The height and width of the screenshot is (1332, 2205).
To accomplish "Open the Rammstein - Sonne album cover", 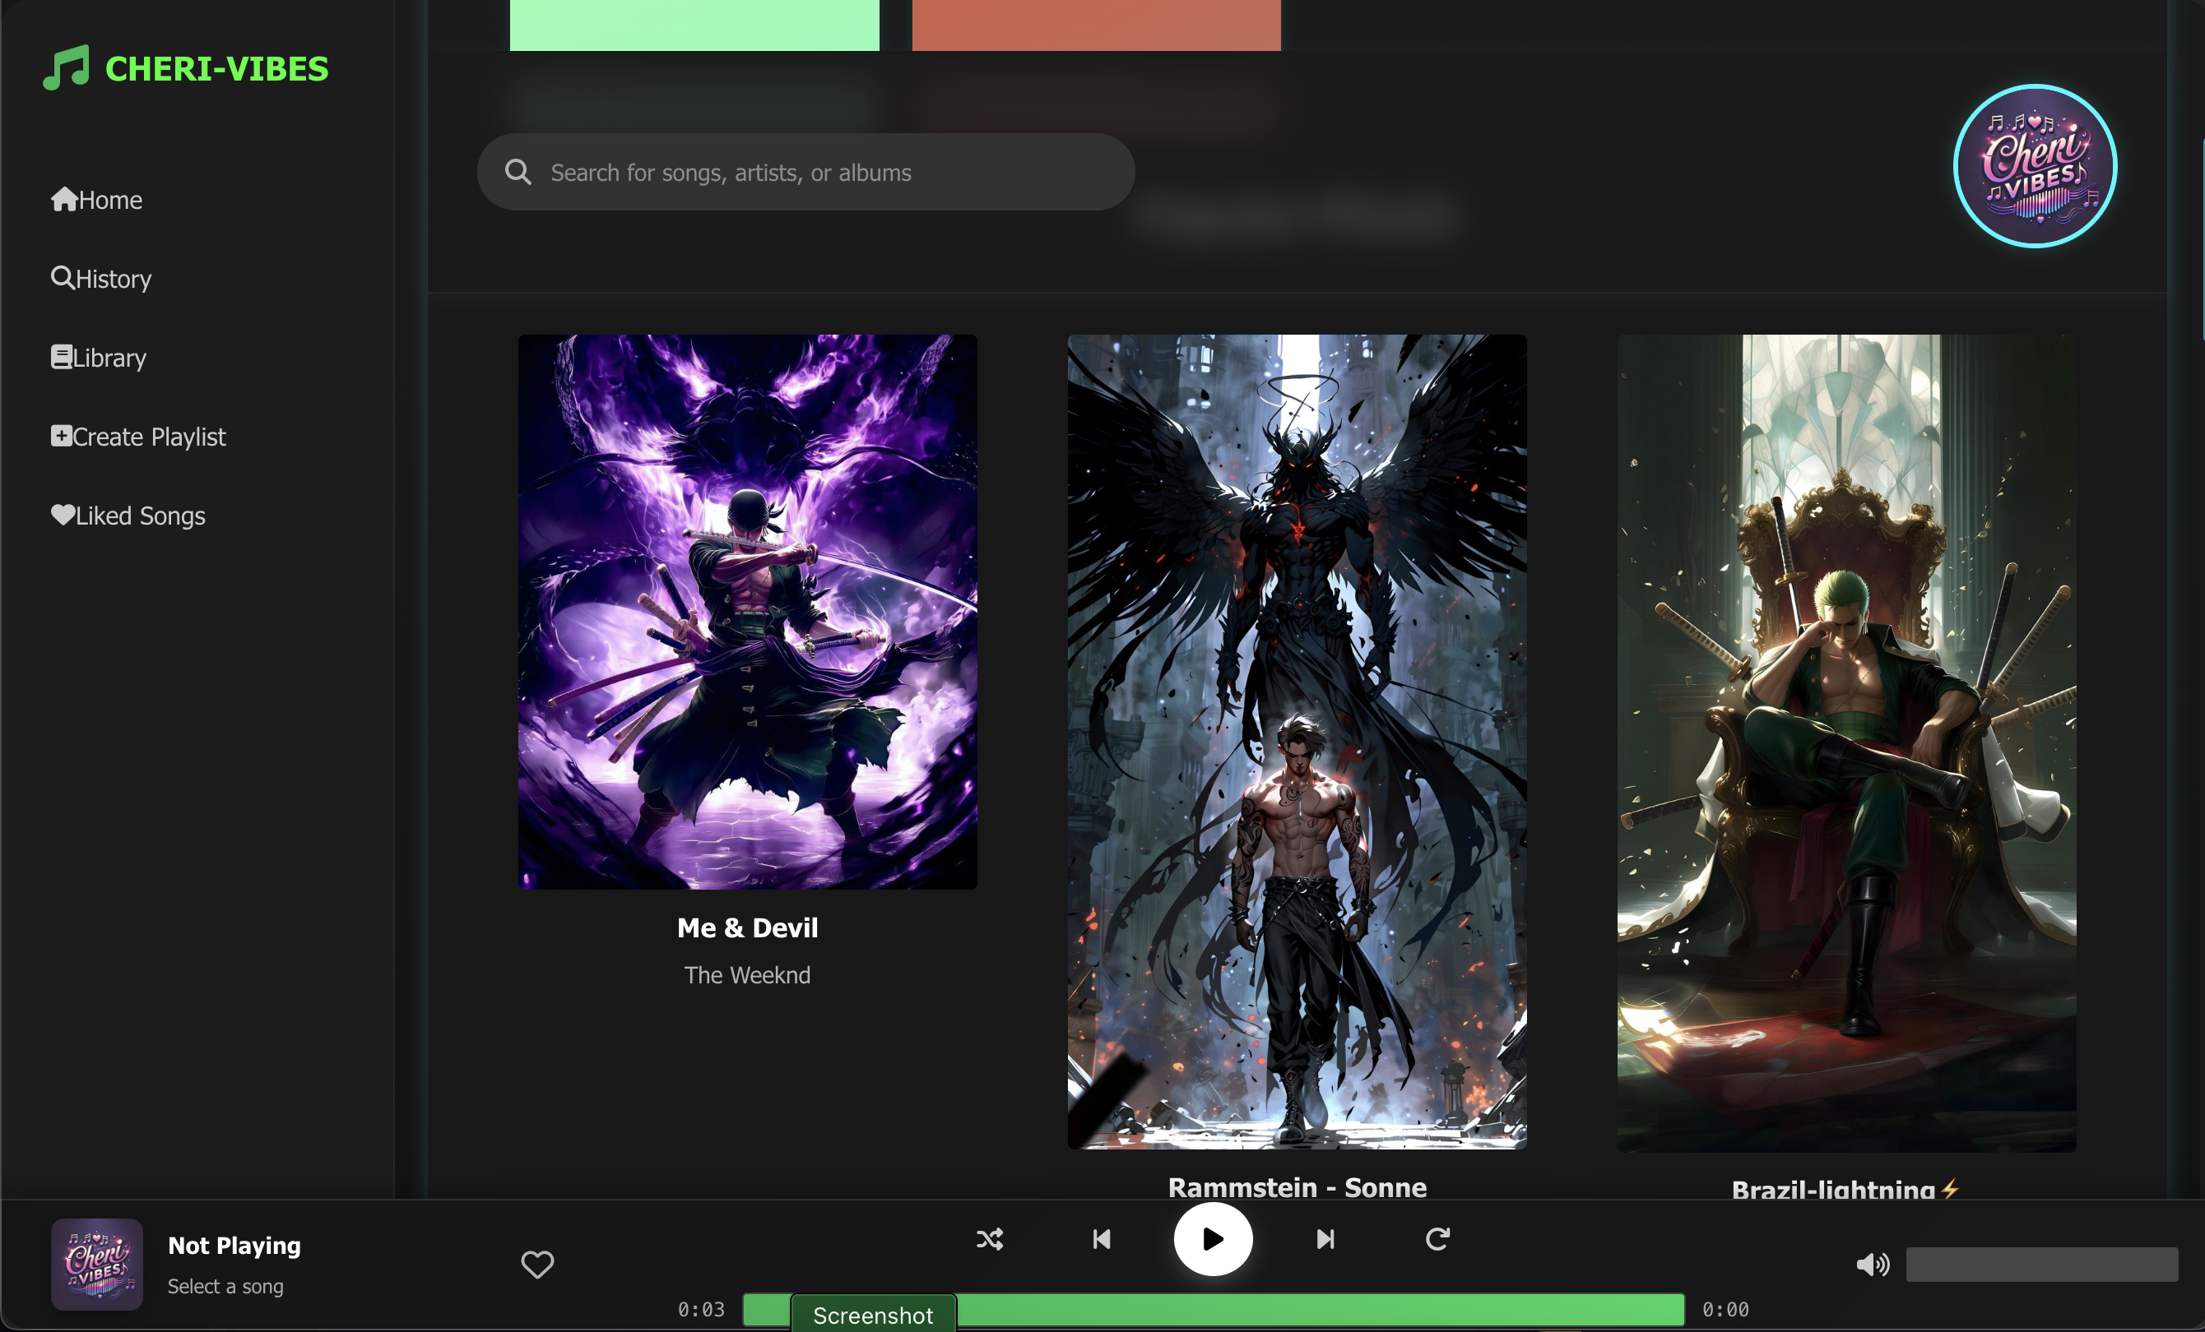I will click(x=1297, y=742).
